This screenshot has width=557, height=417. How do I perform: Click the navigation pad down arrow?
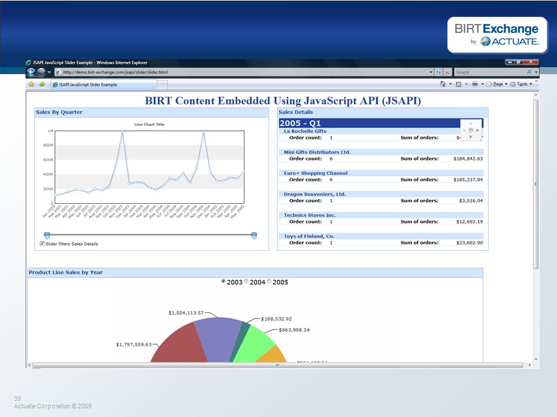coord(471,137)
